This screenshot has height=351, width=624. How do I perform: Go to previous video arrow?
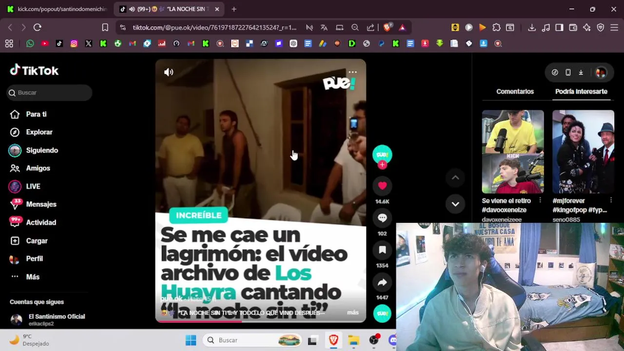455,178
